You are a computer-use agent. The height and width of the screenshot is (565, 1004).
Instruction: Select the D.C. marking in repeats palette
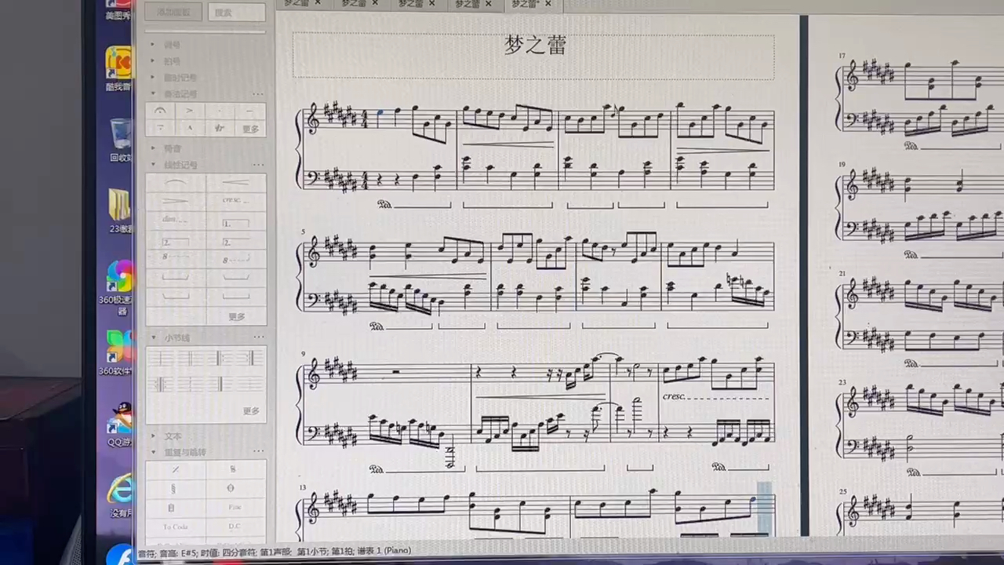[235, 527]
